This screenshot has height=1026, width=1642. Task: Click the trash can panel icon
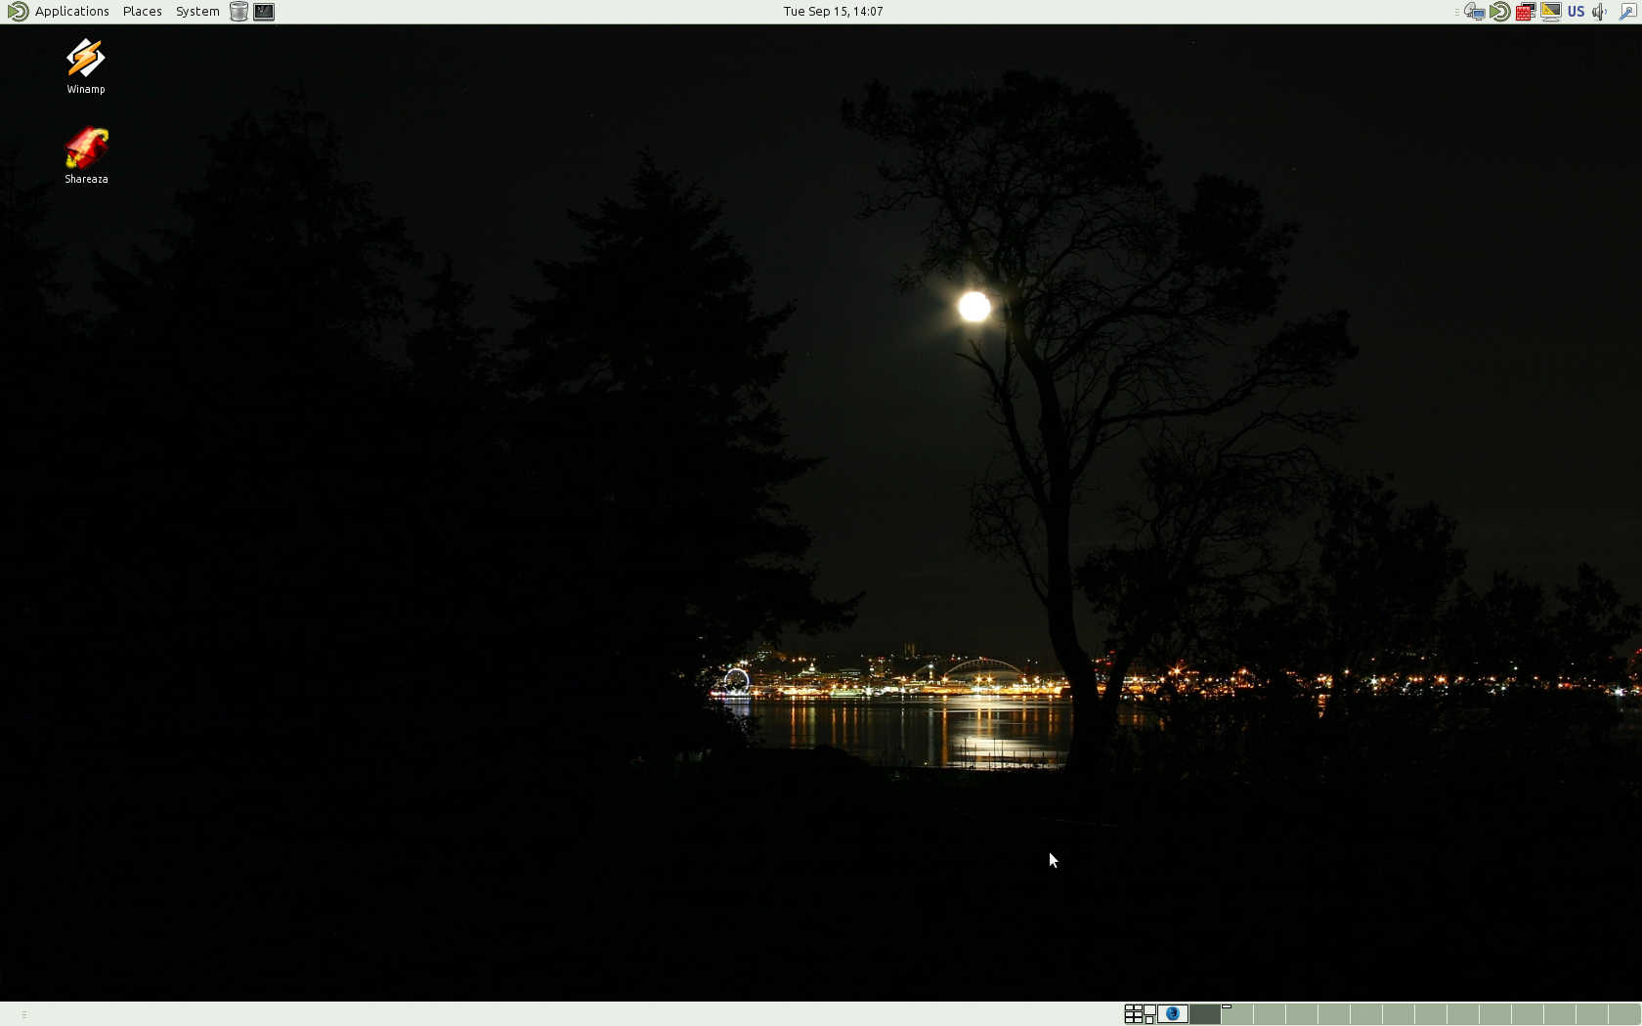tap(238, 12)
